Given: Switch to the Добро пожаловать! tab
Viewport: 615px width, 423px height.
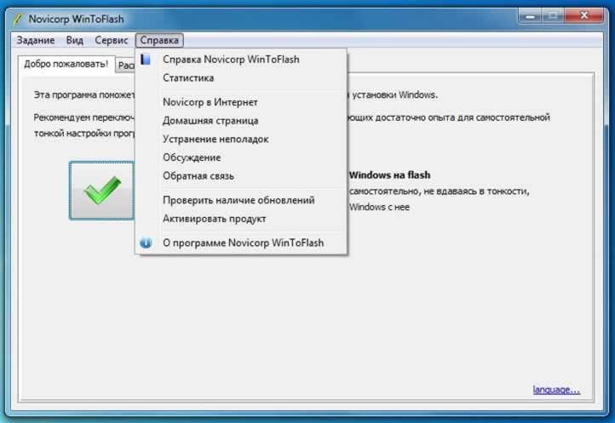Looking at the screenshot, I should (x=66, y=64).
